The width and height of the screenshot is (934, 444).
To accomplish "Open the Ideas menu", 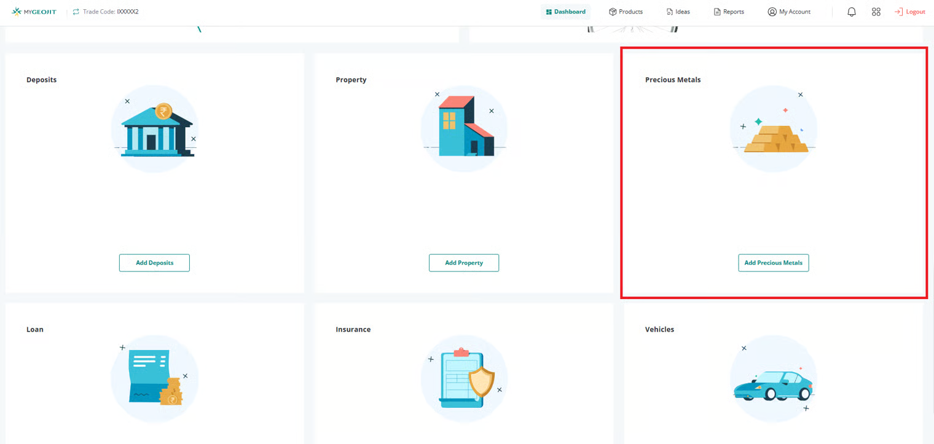I will [678, 12].
